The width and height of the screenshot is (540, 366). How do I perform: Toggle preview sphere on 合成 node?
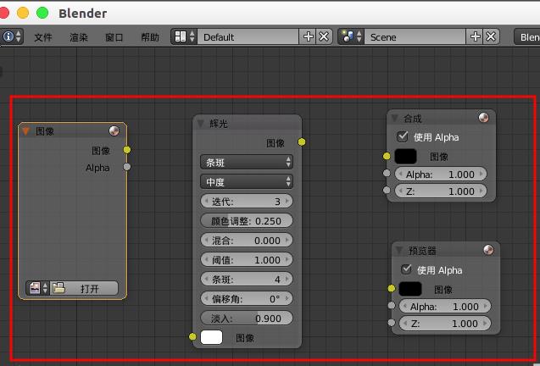(x=484, y=118)
